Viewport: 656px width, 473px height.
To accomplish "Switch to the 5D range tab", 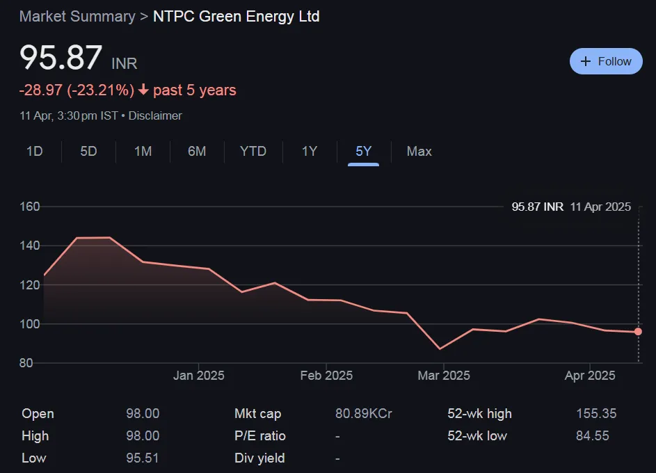I will point(88,151).
